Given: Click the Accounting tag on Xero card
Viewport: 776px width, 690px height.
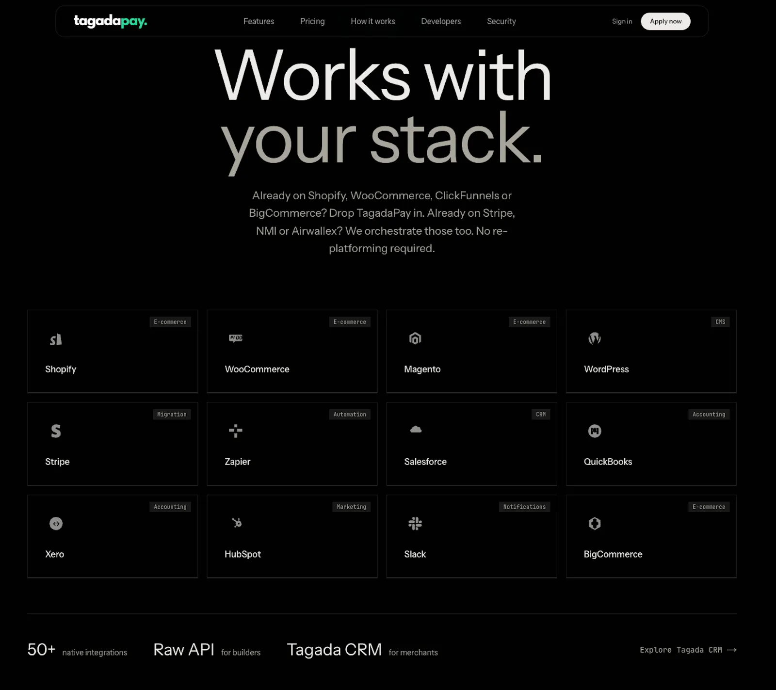Looking at the screenshot, I should [x=170, y=507].
